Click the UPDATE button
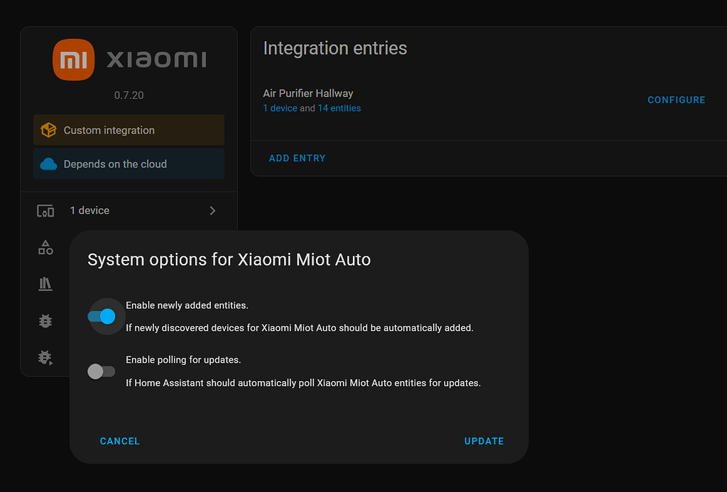727x492 pixels. [x=483, y=441]
